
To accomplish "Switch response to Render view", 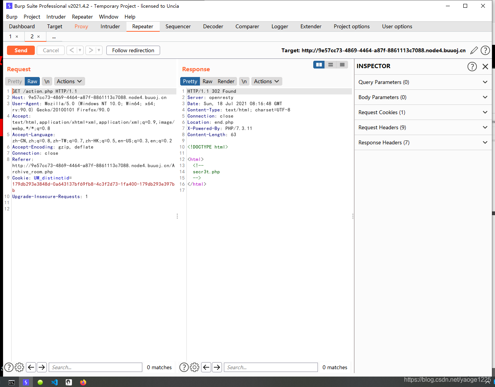I will [226, 81].
